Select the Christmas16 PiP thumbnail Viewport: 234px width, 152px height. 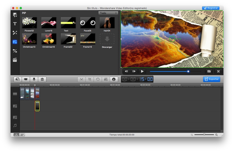click(49, 39)
